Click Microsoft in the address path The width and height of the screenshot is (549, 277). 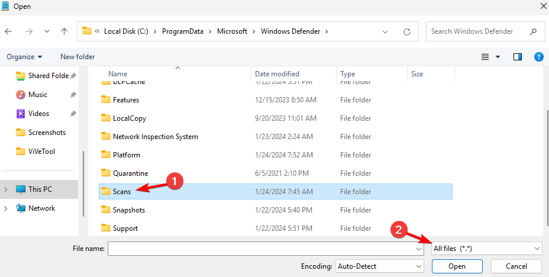coord(232,31)
